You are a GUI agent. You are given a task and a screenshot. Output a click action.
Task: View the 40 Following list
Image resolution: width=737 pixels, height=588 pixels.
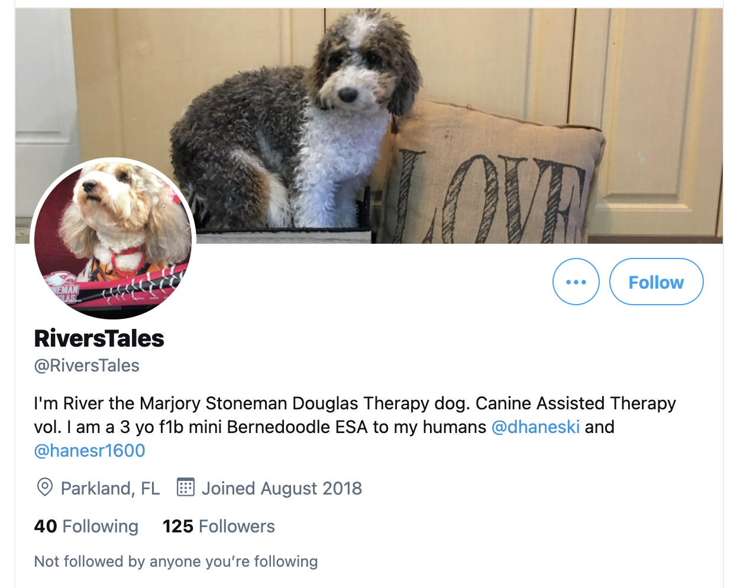86,526
